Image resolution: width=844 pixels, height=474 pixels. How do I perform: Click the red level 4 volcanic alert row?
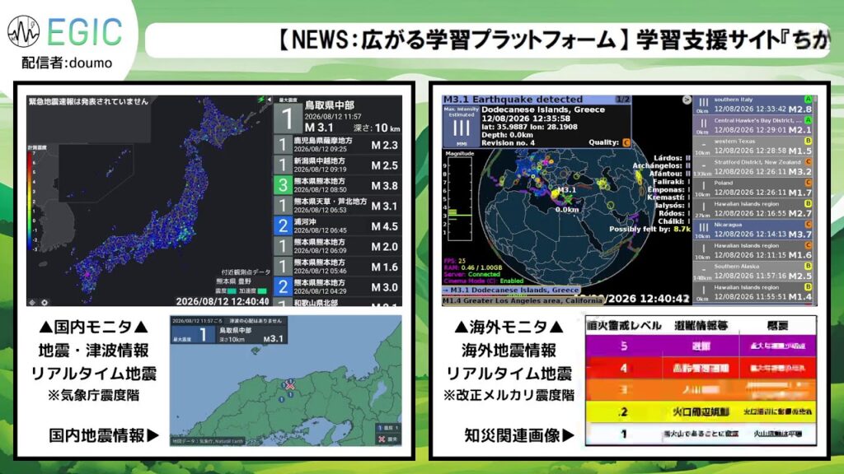pos(701,368)
